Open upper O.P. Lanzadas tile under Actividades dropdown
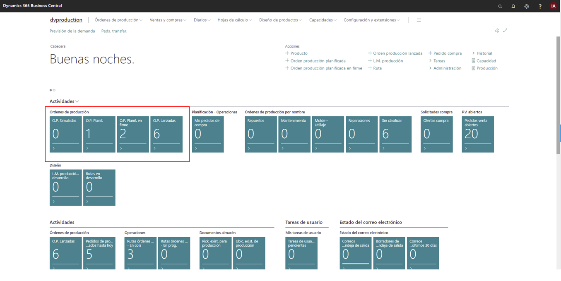561x281 pixels. (166, 134)
